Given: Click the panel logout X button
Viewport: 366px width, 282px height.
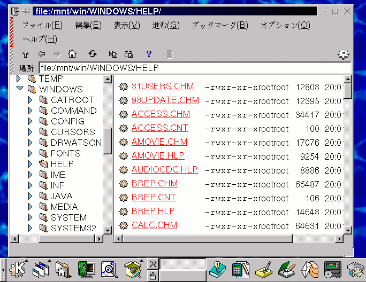Looking at the screenshot, I should coord(153,264).
